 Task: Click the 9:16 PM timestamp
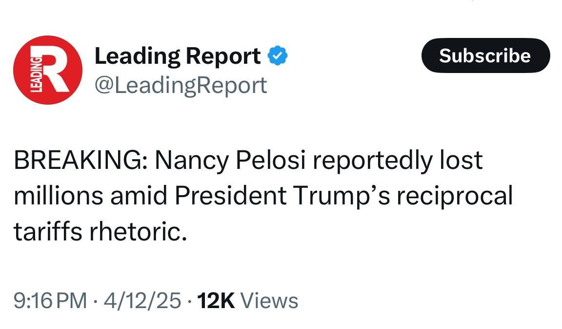pos(51,300)
